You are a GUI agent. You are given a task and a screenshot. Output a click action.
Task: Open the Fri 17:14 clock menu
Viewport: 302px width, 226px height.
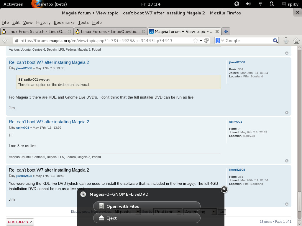[151, 4]
